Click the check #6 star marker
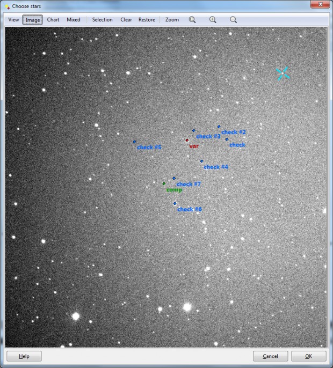 175,203
